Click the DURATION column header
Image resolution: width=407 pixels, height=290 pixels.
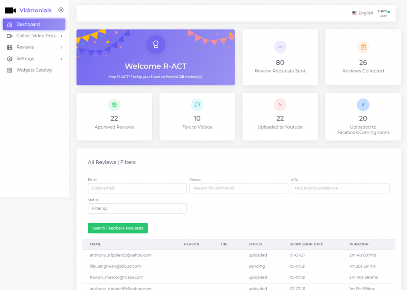click(359, 244)
